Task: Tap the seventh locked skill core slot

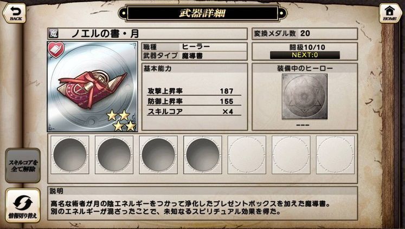Action: coord(335,155)
